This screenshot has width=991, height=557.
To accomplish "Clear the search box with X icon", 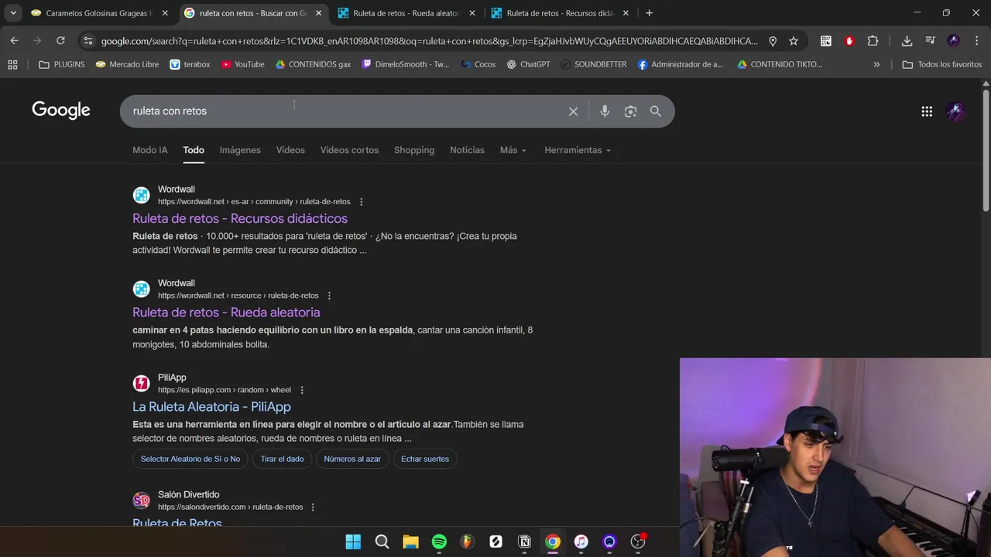I will [573, 111].
